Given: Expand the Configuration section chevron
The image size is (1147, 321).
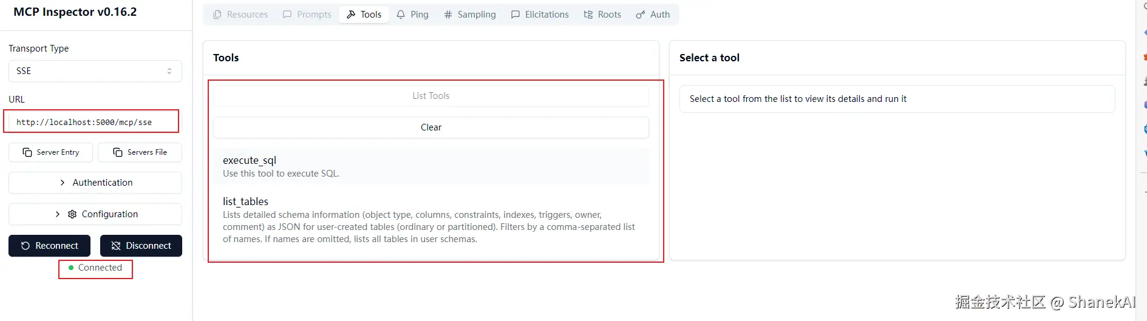Looking at the screenshot, I should coord(58,214).
